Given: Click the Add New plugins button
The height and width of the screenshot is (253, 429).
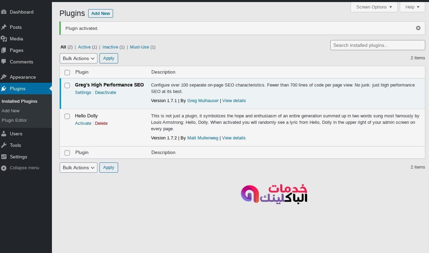Looking at the screenshot, I should (100, 13).
